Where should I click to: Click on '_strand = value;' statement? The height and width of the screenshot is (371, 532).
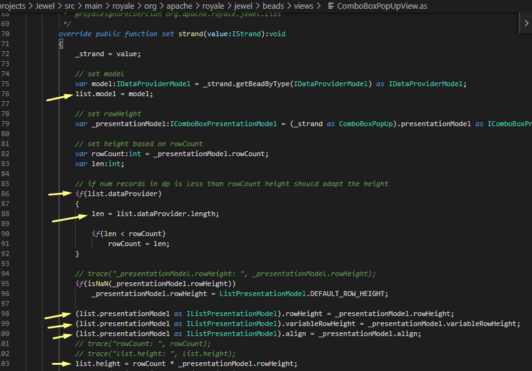click(x=108, y=54)
